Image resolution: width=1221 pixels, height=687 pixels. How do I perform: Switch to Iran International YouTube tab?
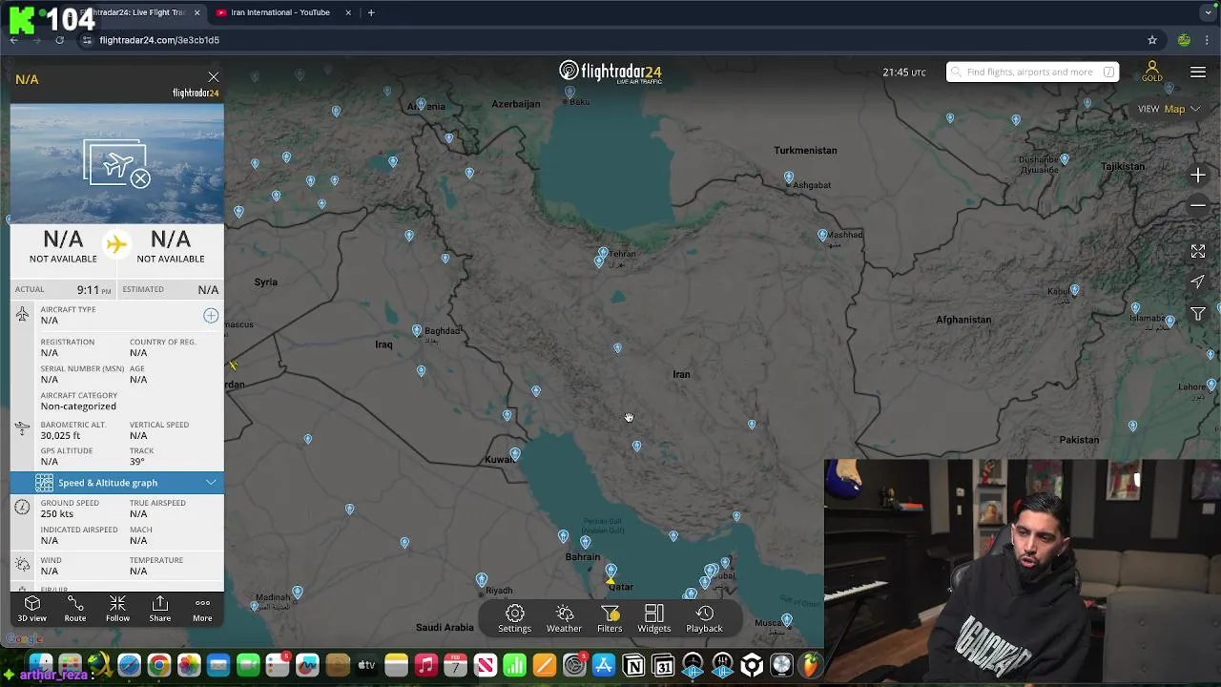click(279, 12)
